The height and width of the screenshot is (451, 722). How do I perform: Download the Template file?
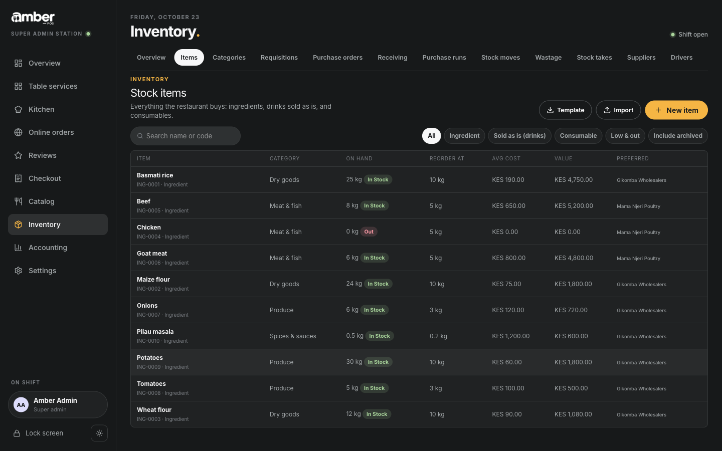(565, 110)
